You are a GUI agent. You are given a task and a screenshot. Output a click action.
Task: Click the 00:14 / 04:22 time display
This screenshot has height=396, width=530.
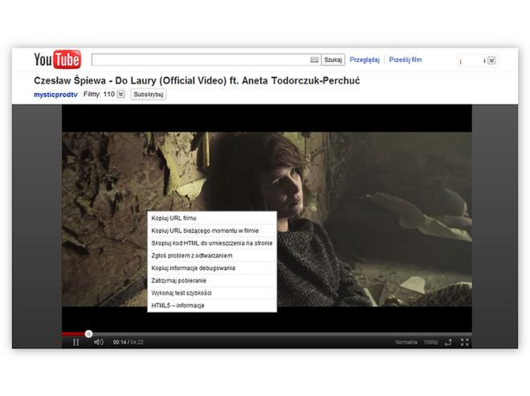point(128,342)
